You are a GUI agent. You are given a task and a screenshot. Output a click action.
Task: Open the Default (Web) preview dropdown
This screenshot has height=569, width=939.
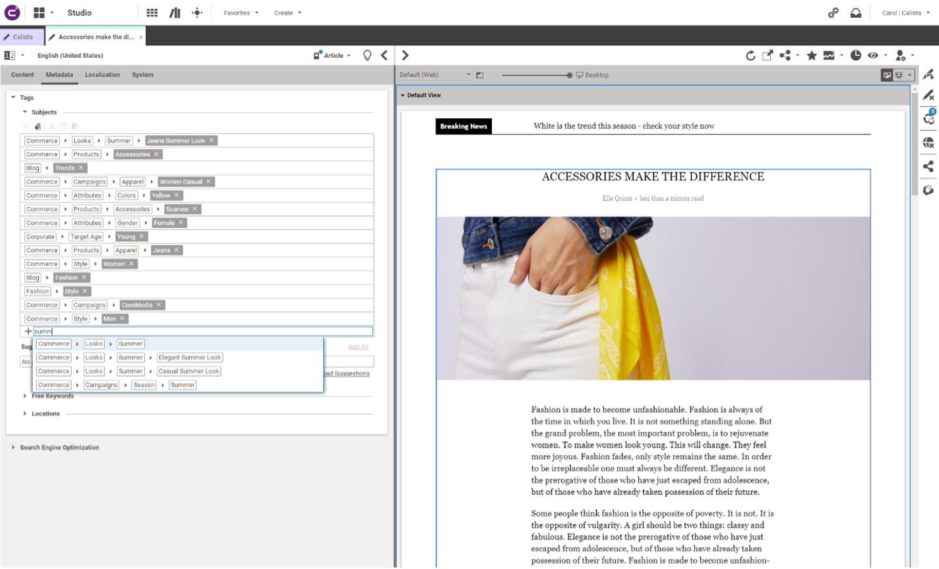click(435, 75)
